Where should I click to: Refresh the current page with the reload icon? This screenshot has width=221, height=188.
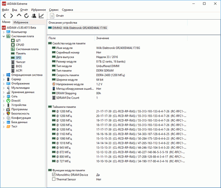coord(27,16)
